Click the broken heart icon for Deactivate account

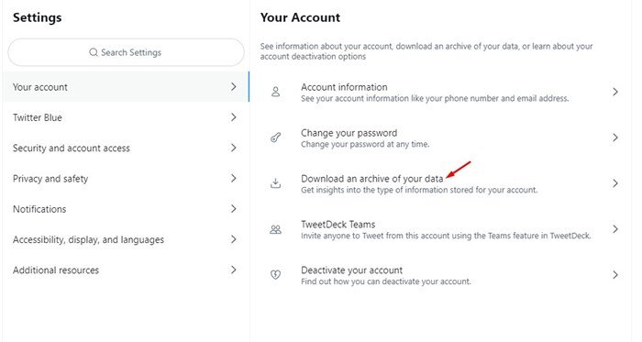point(275,275)
